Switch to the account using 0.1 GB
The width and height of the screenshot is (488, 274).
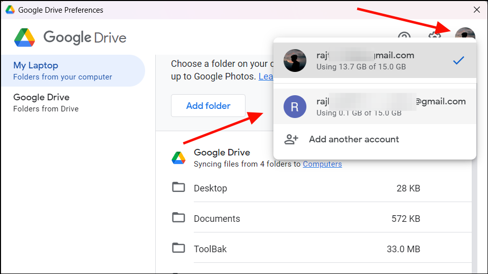pos(375,106)
